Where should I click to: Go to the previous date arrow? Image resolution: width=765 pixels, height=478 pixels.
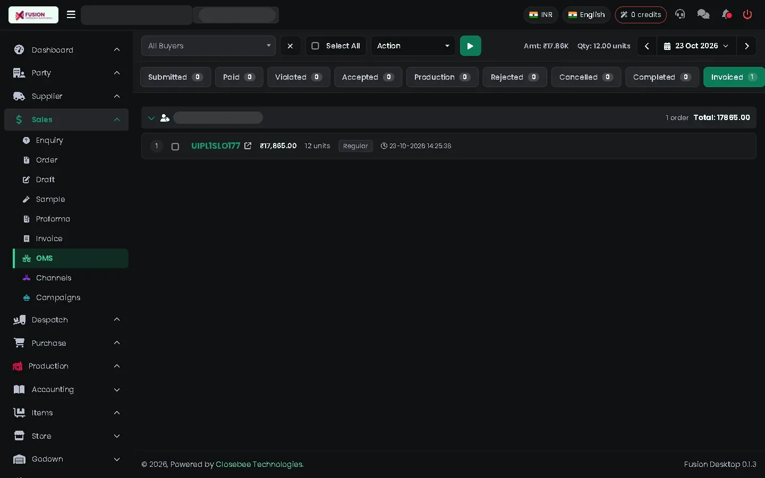[647, 46]
